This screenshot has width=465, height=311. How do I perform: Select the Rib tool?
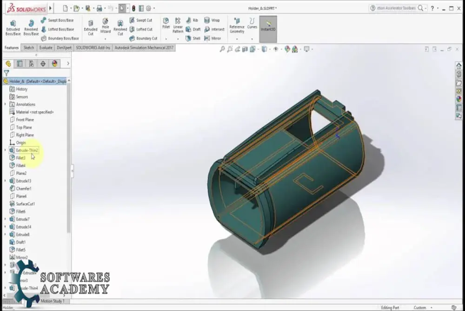(x=192, y=20)
